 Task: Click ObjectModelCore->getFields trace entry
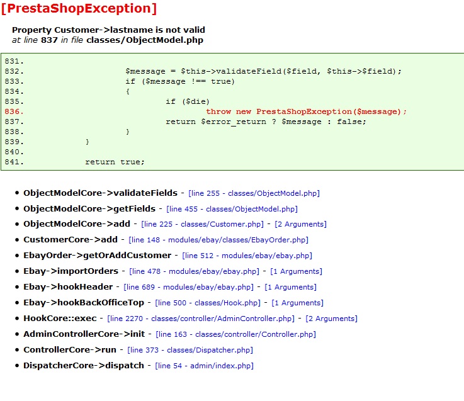[89, 208]
